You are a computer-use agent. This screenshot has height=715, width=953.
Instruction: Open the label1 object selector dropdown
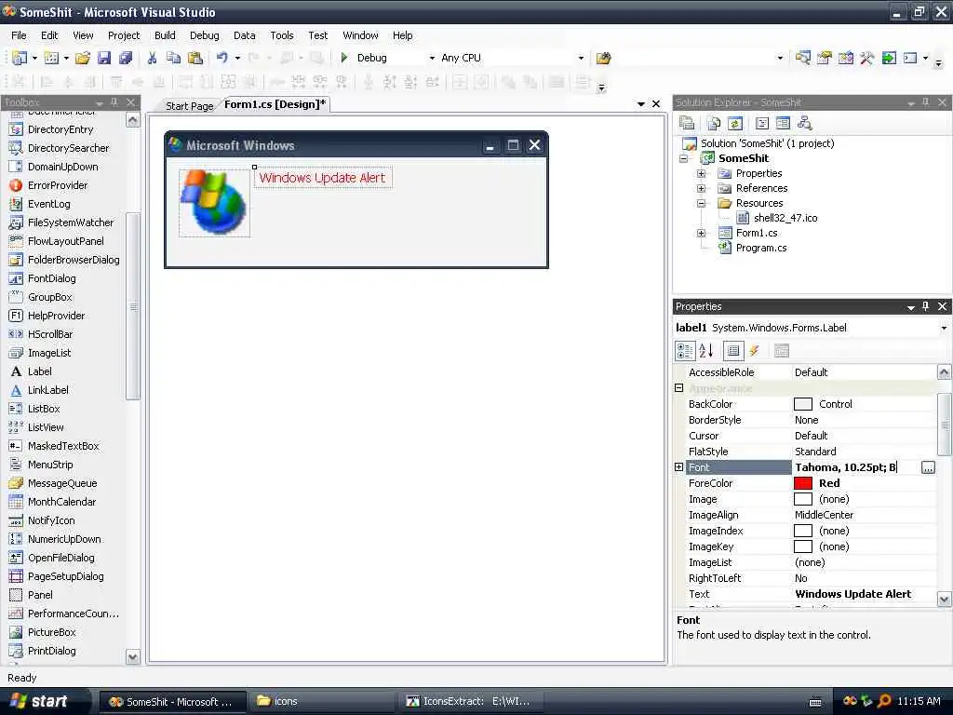[944, 328]
